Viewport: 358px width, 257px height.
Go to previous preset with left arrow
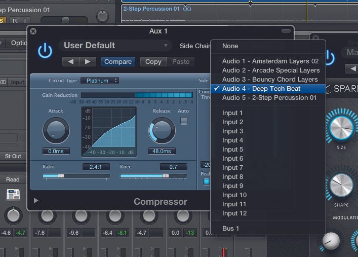point(70,61)
